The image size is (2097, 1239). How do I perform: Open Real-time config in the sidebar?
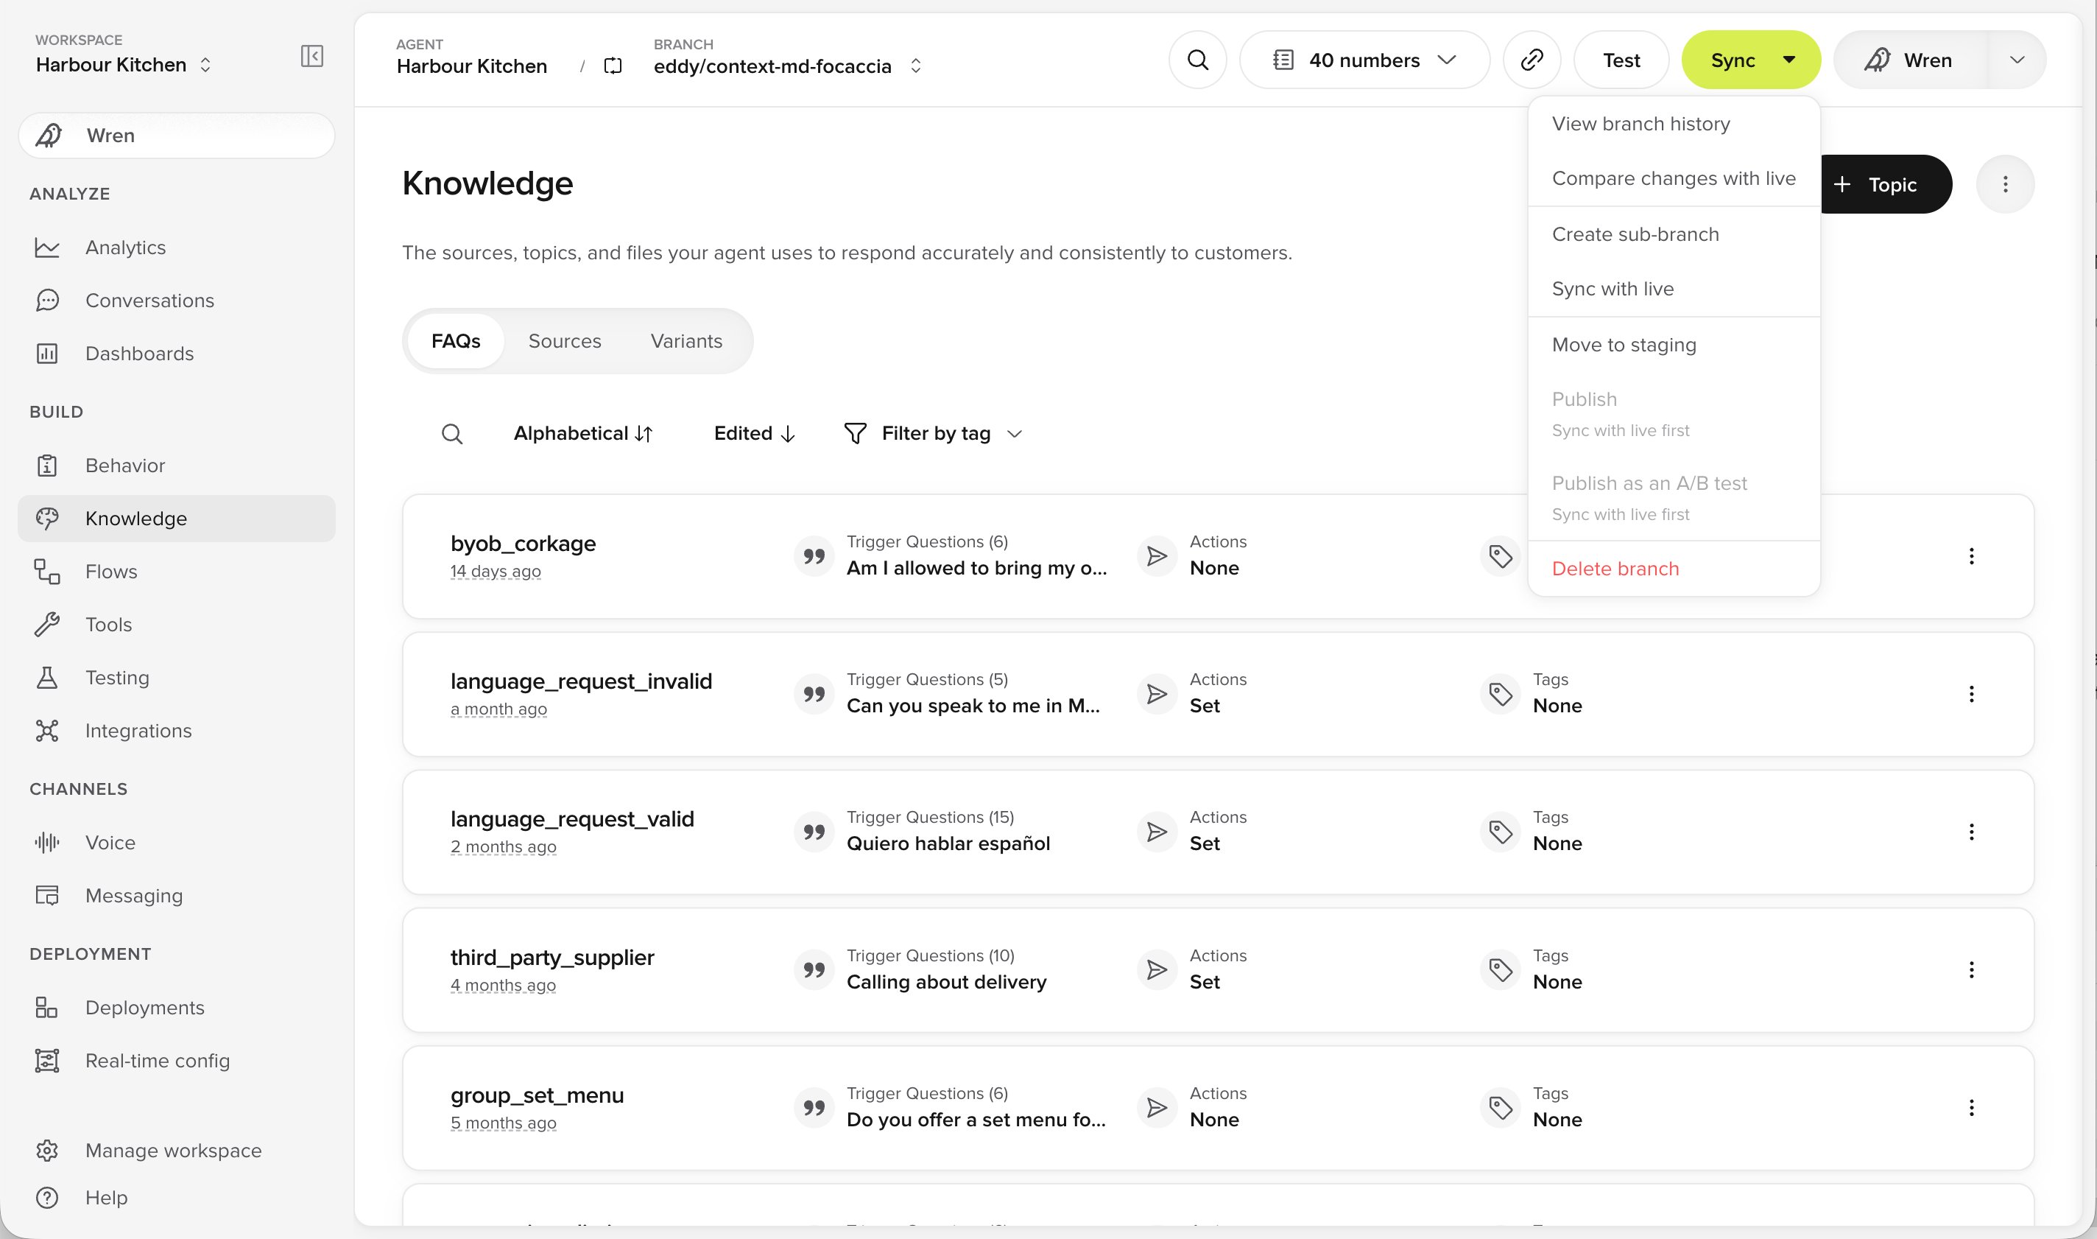(x=176, y=1060)
